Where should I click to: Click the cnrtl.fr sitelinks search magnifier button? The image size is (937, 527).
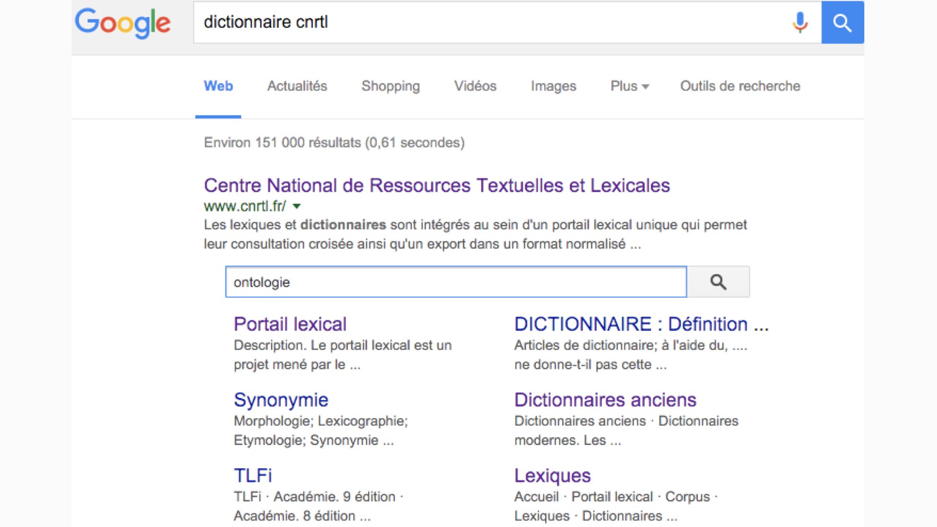pos(718,282)
